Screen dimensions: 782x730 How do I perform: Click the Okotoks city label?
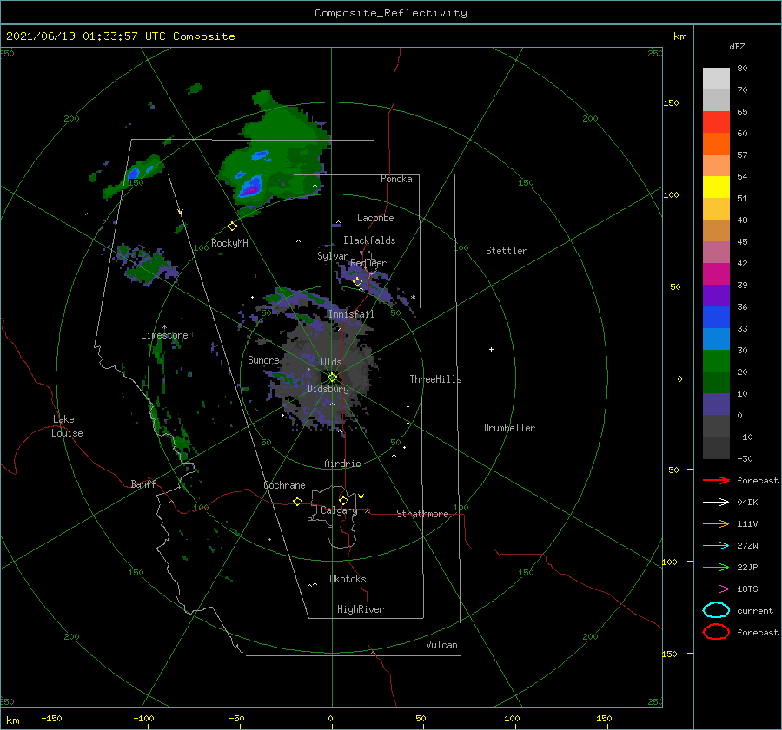click(x=348, y=579)
